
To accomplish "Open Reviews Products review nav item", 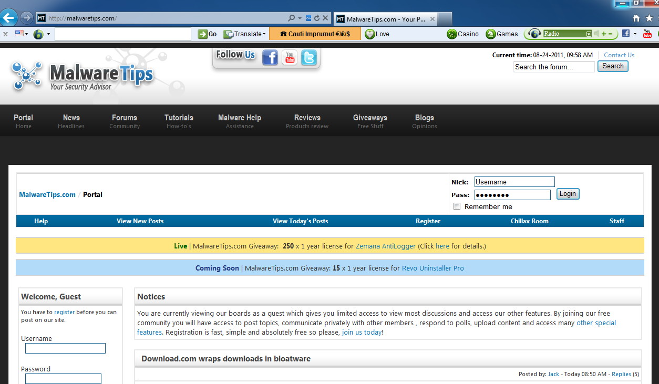I will point(307,121).
